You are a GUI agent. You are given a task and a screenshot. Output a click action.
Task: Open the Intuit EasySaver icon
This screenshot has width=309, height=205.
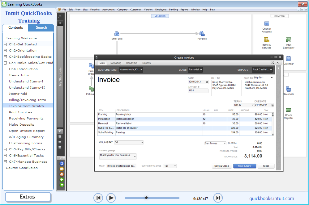(289, 40)
